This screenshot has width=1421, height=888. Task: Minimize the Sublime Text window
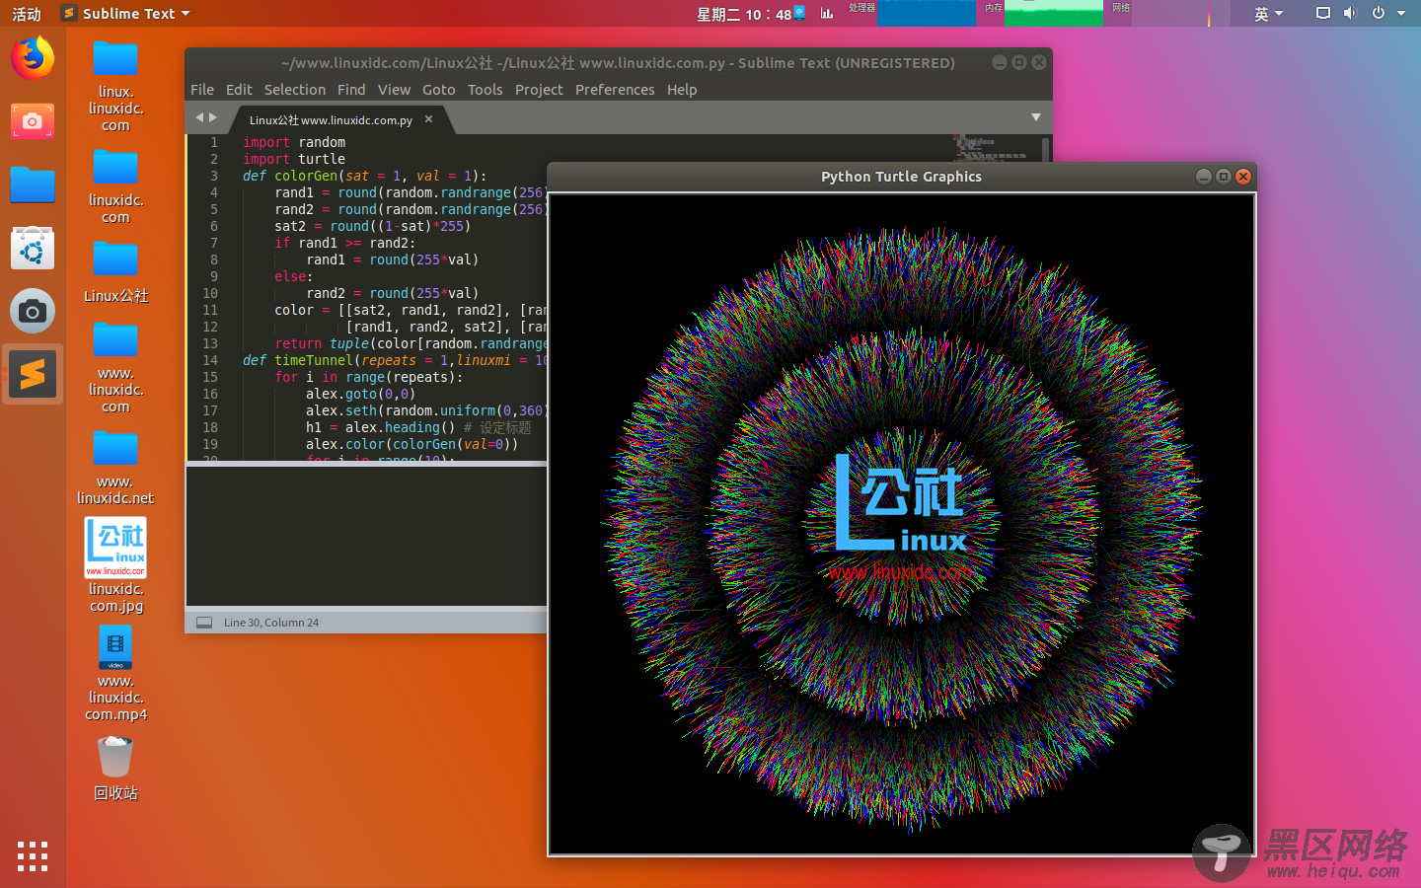click(1000, 62)
